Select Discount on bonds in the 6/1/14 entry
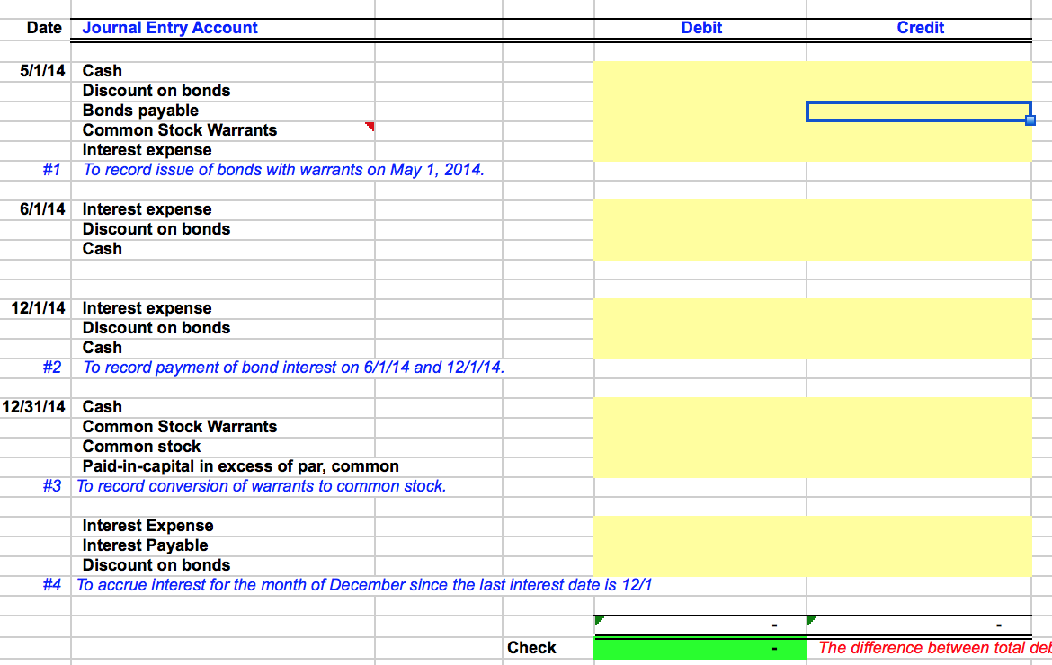Image resolution: width=1052 pixels, height=665 pixels. click(x=156, y=229)
